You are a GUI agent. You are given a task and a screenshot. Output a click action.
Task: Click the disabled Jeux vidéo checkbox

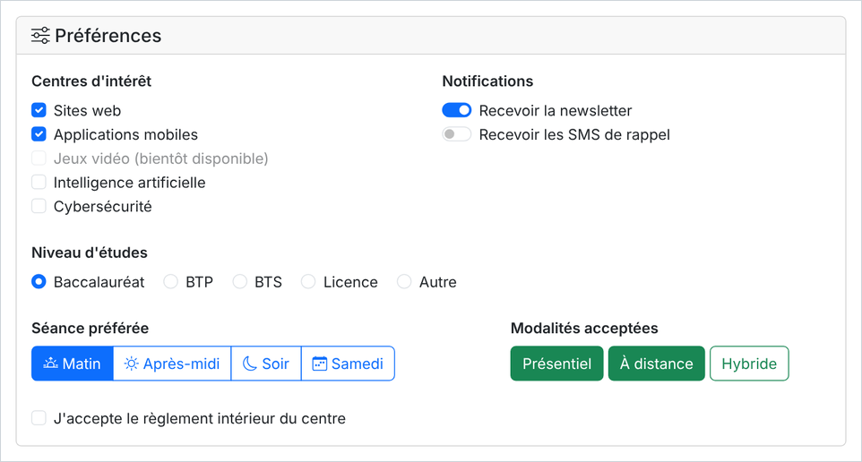[x=39, y=158]
